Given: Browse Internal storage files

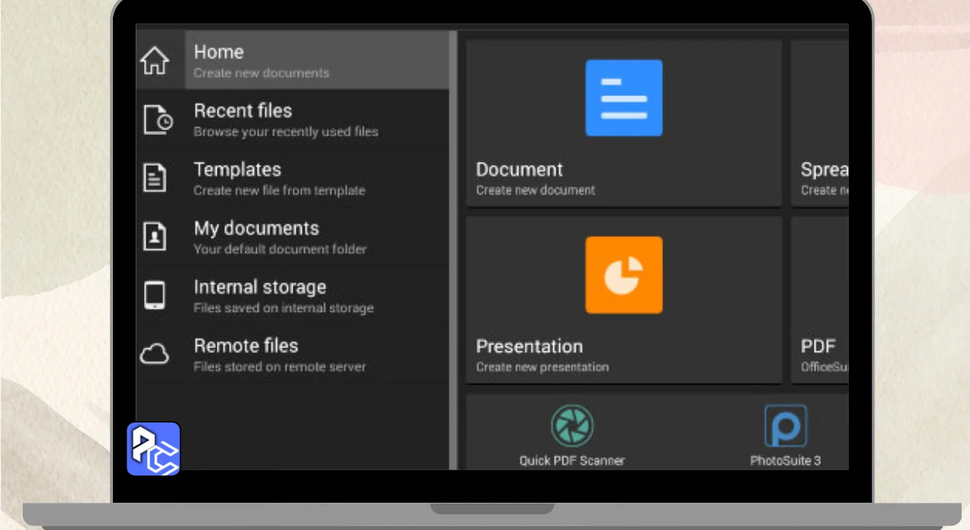Looking at the screenshot, I should 293,295.
